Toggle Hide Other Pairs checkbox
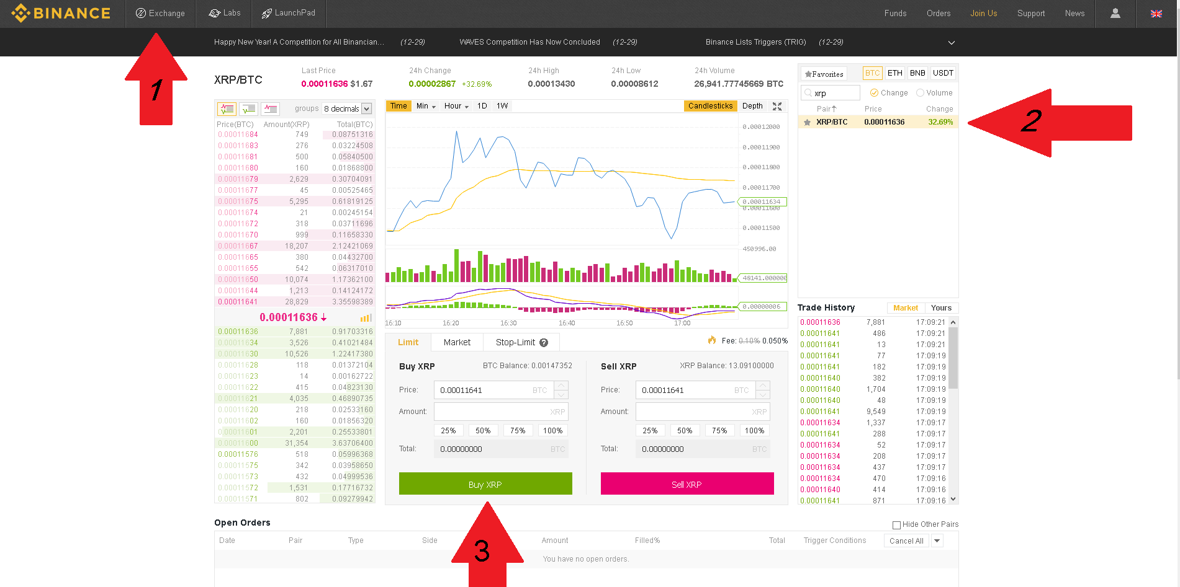This screenshot has width=1180, height=587. coord(896,525)
